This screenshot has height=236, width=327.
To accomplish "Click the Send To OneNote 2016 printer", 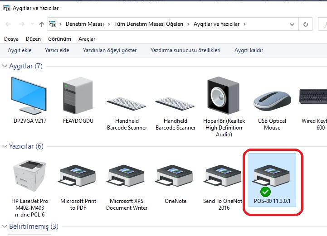I will coord(223,177).
